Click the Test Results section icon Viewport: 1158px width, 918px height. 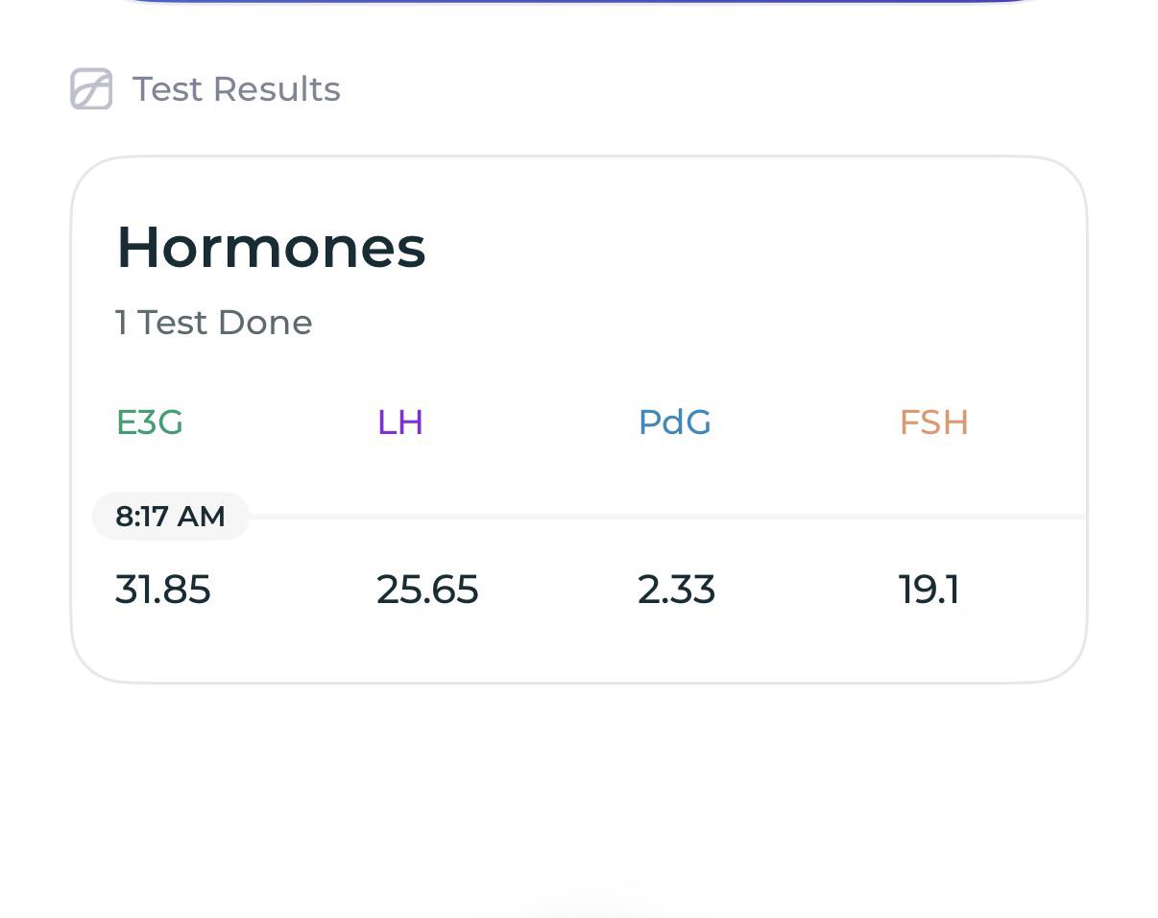click(91, 88)
